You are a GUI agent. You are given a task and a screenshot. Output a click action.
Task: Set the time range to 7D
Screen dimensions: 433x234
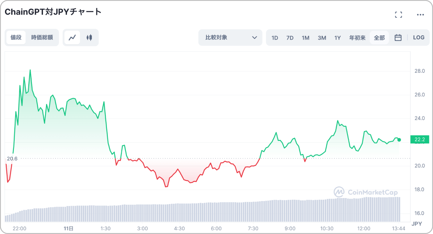point(290,38)
